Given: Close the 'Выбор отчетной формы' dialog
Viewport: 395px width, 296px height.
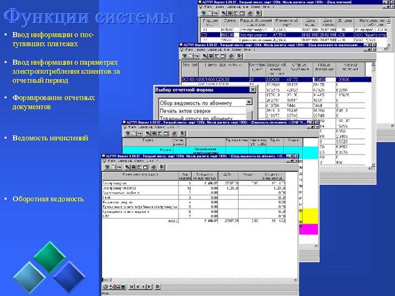Looking at the screenshot, I should click(253, 90).
